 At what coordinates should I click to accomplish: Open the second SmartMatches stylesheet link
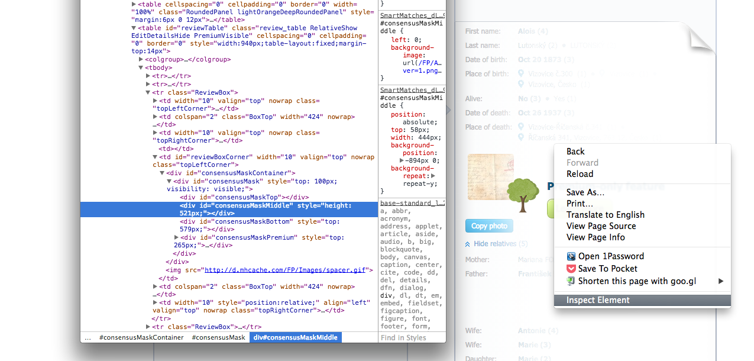pyautogui.click(x=412, y=90)
